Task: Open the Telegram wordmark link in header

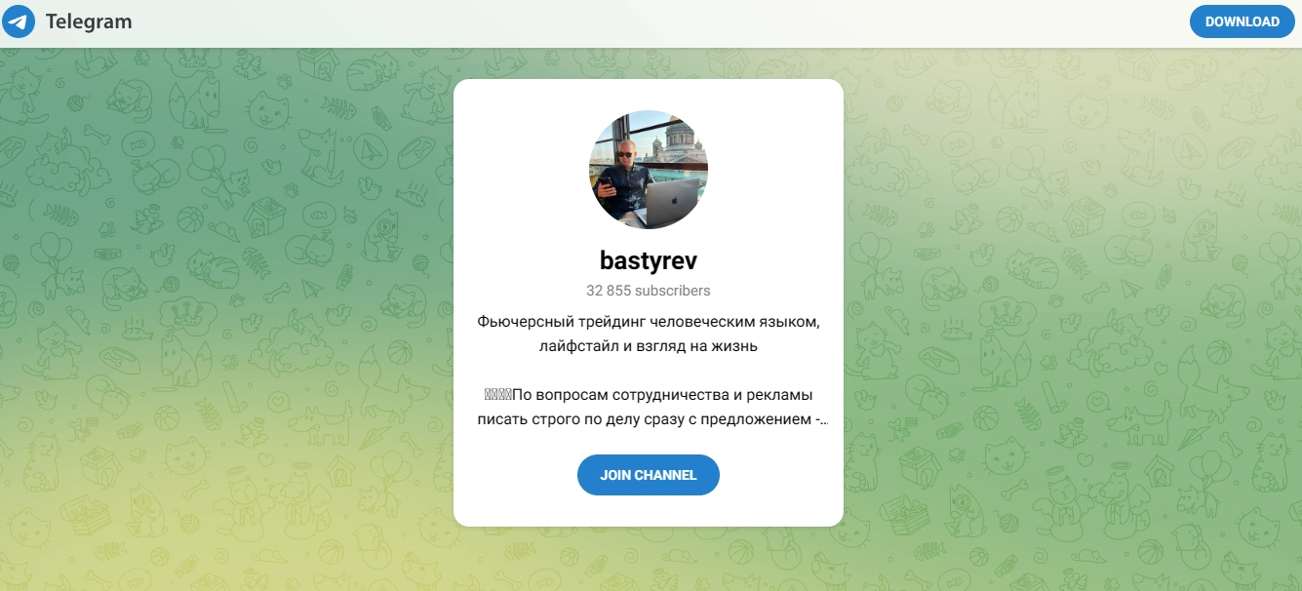Action: [x=88, y=21]
